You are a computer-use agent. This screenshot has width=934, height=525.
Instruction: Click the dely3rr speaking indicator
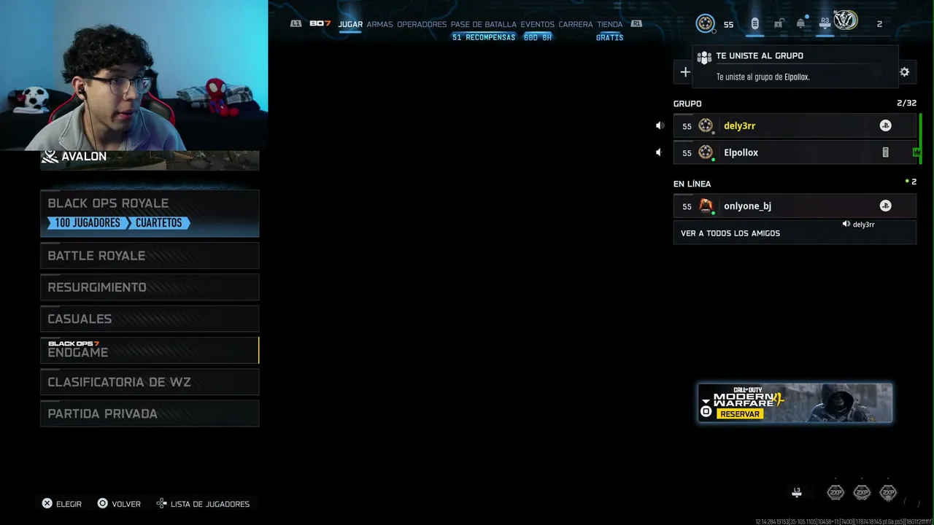point(858,225)
